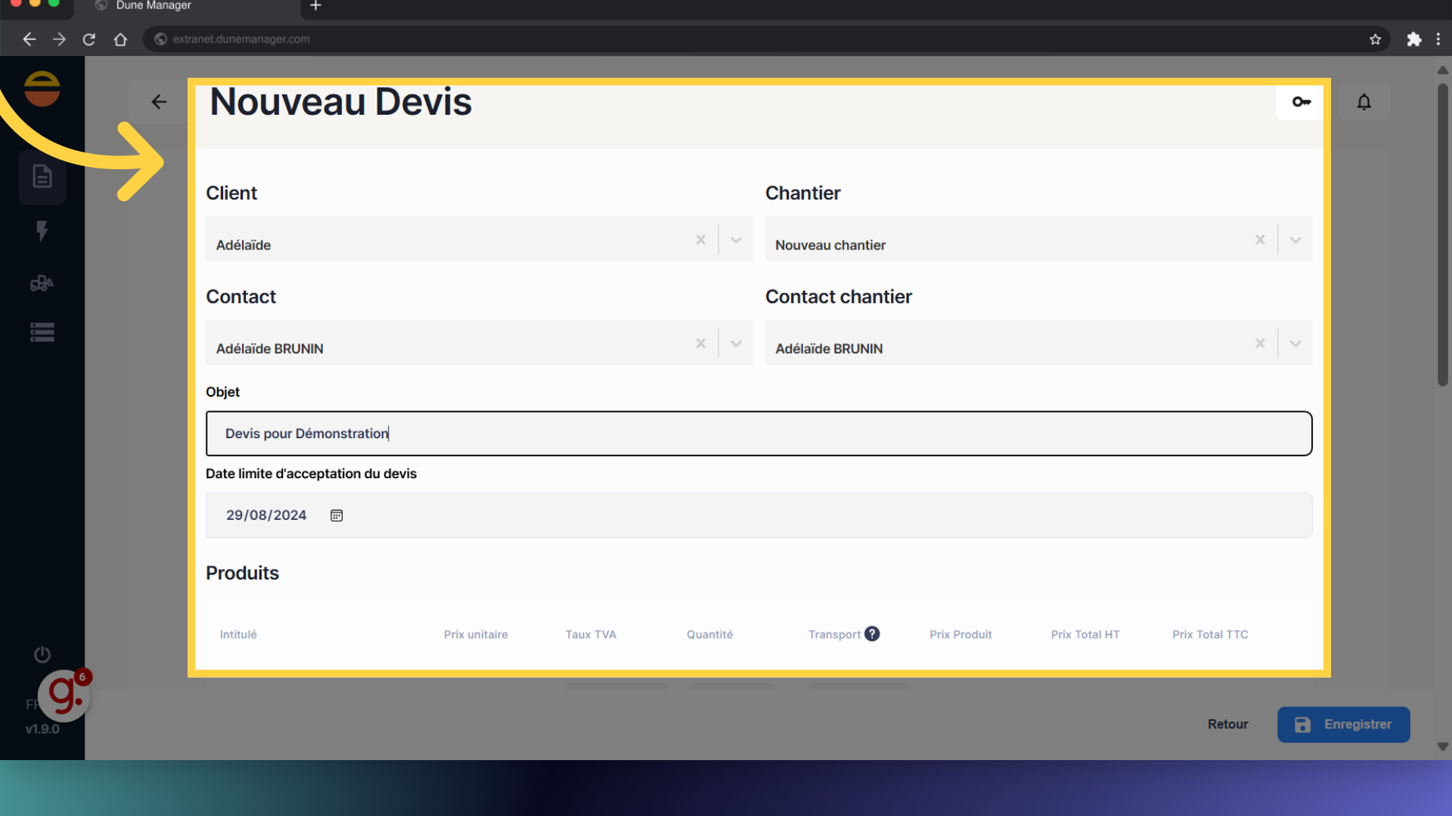Open the stacked list sidebar icon
Screen dimensions: 1452x816
(x=42, y=332)
